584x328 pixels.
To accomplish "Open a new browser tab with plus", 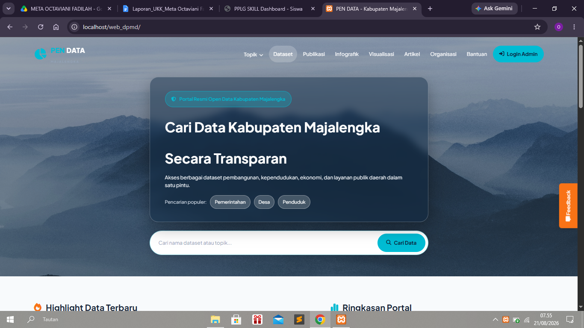I will pos(430,9).
